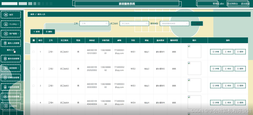Focus the 员工姓名 input field

[134, 23]
